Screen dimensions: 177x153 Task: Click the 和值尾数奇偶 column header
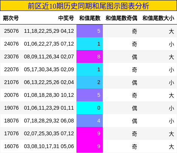121,18
